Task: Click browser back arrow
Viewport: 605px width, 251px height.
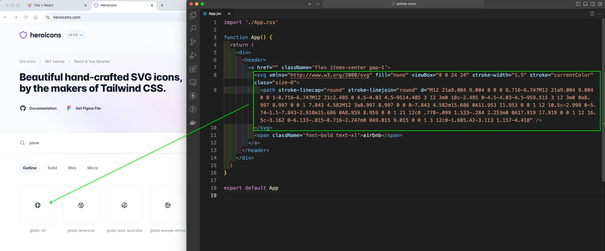Action: click(x=6, y=17)
